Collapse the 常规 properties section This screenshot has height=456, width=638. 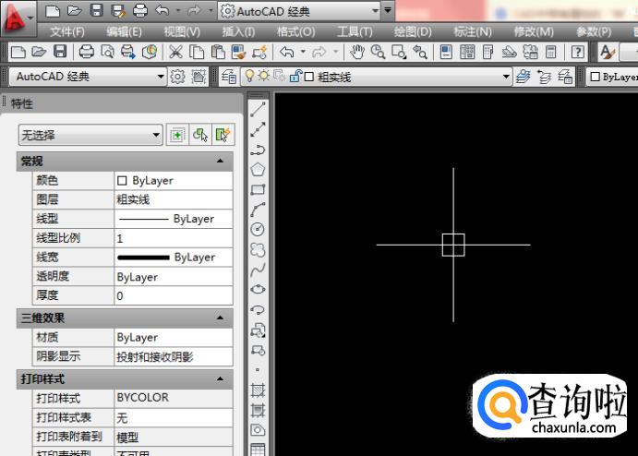[x=220, y=162]
